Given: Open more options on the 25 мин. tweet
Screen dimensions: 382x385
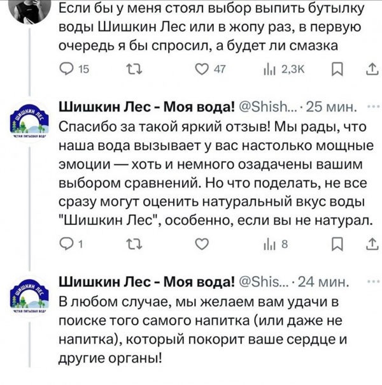Looking at the screenshot, I should pos(372,105).
